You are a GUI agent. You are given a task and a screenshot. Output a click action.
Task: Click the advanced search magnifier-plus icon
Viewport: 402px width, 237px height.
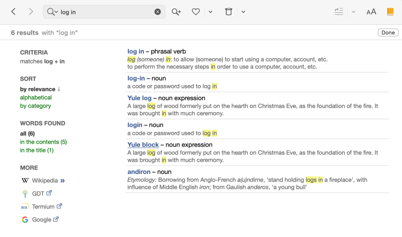click(x=176, y=12)
